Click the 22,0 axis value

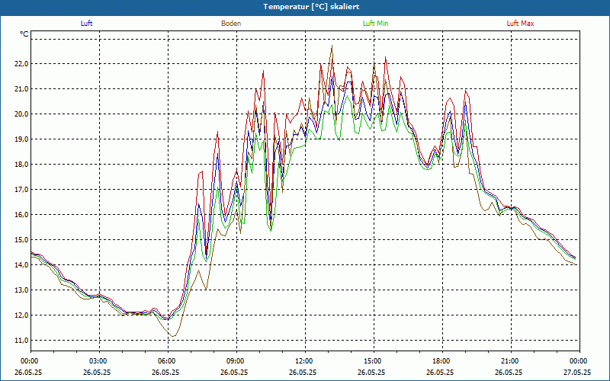point(22,64)
